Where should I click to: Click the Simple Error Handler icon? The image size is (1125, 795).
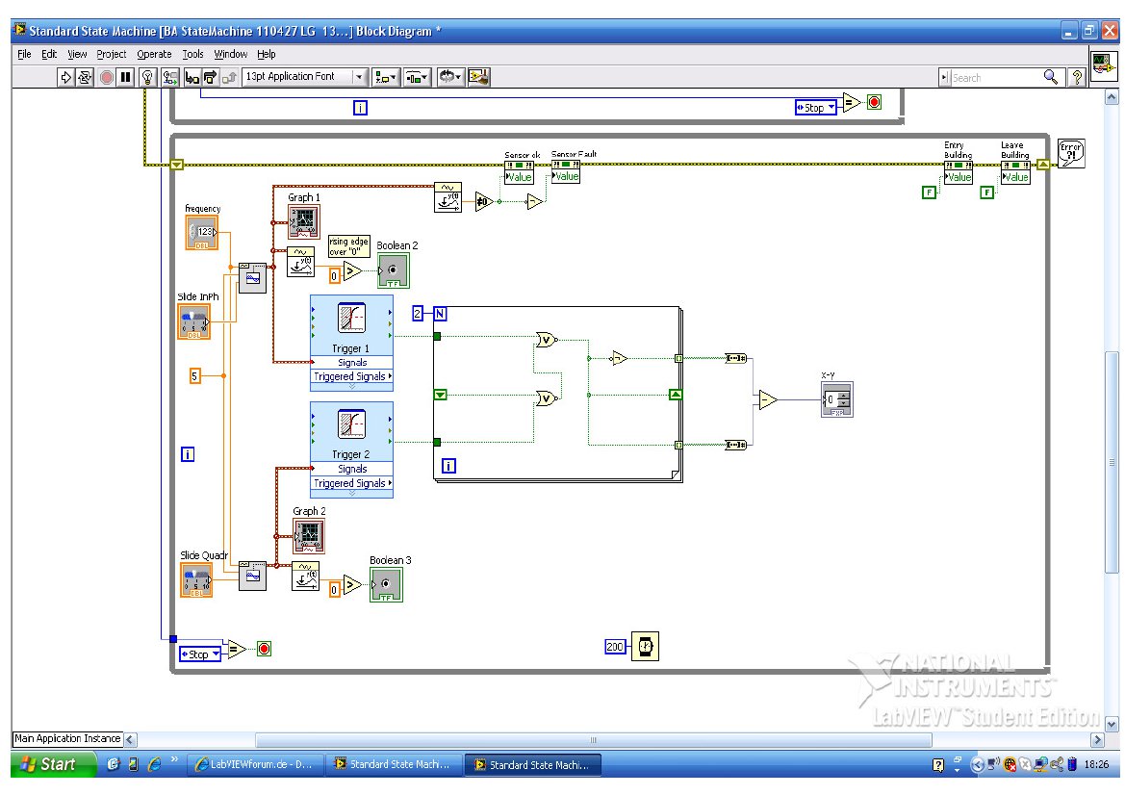1071,153
